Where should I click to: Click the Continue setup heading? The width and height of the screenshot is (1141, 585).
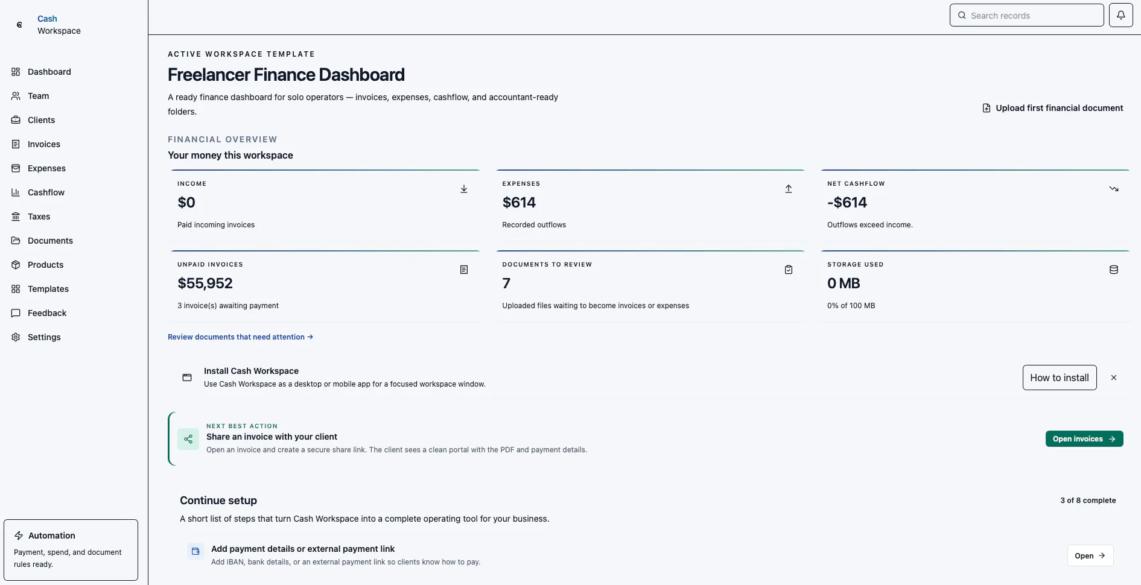point(218,501)
